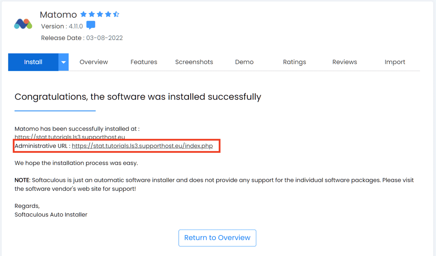Open the comment bubble icon next to version

pyautogui.click(x=90, y=25)
